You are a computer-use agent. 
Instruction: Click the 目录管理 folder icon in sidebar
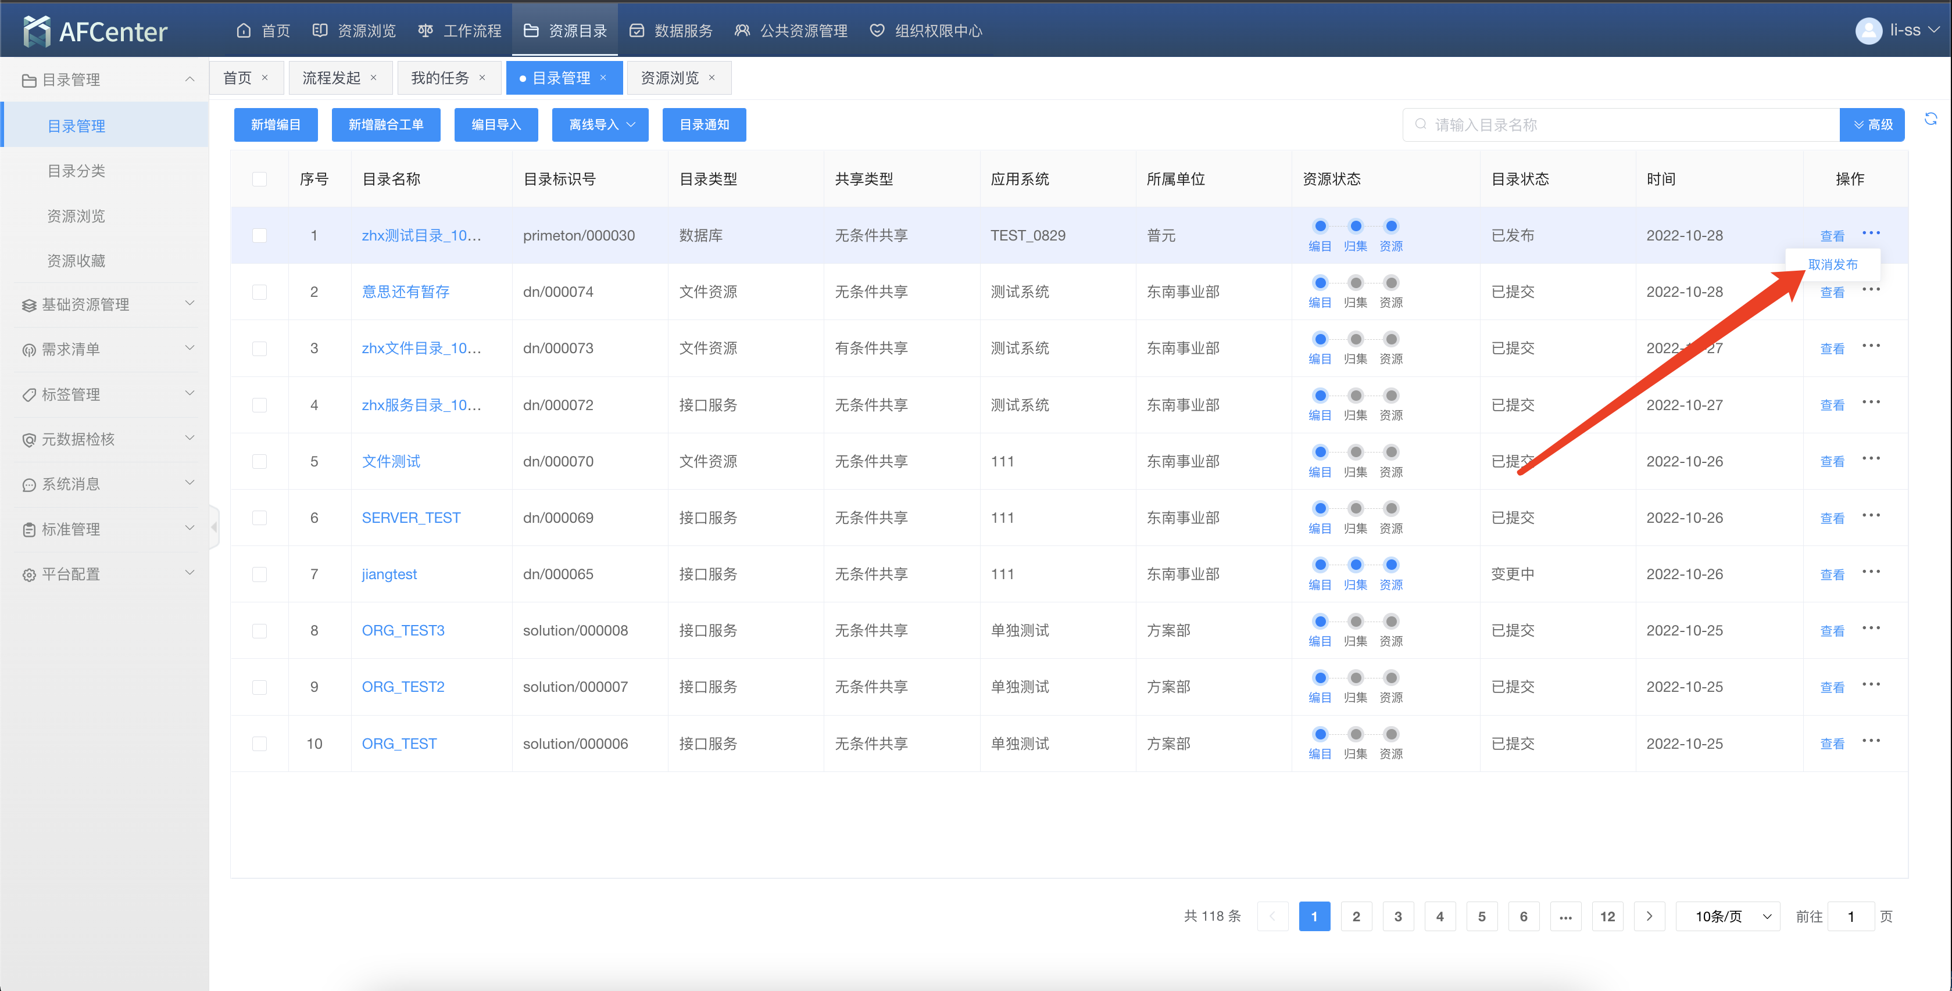pyautogui.click(x=29, y=80)
